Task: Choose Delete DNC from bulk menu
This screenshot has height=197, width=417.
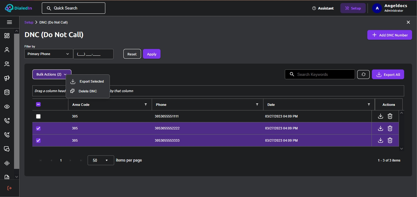Action: point(88,91)
